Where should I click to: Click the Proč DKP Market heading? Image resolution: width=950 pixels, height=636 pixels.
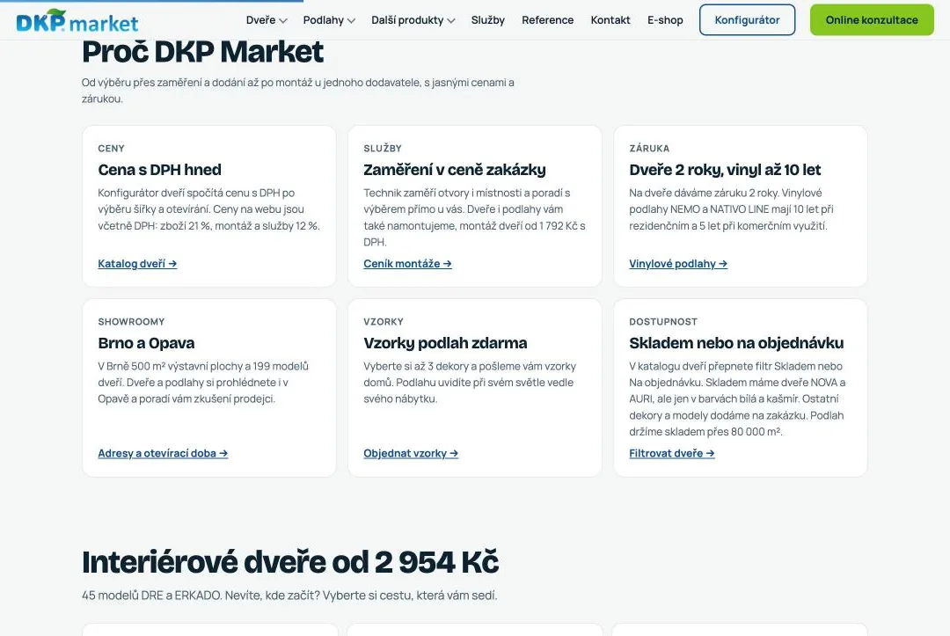coord(202,52)
